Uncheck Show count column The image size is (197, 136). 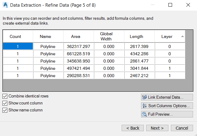pos(5,103)
